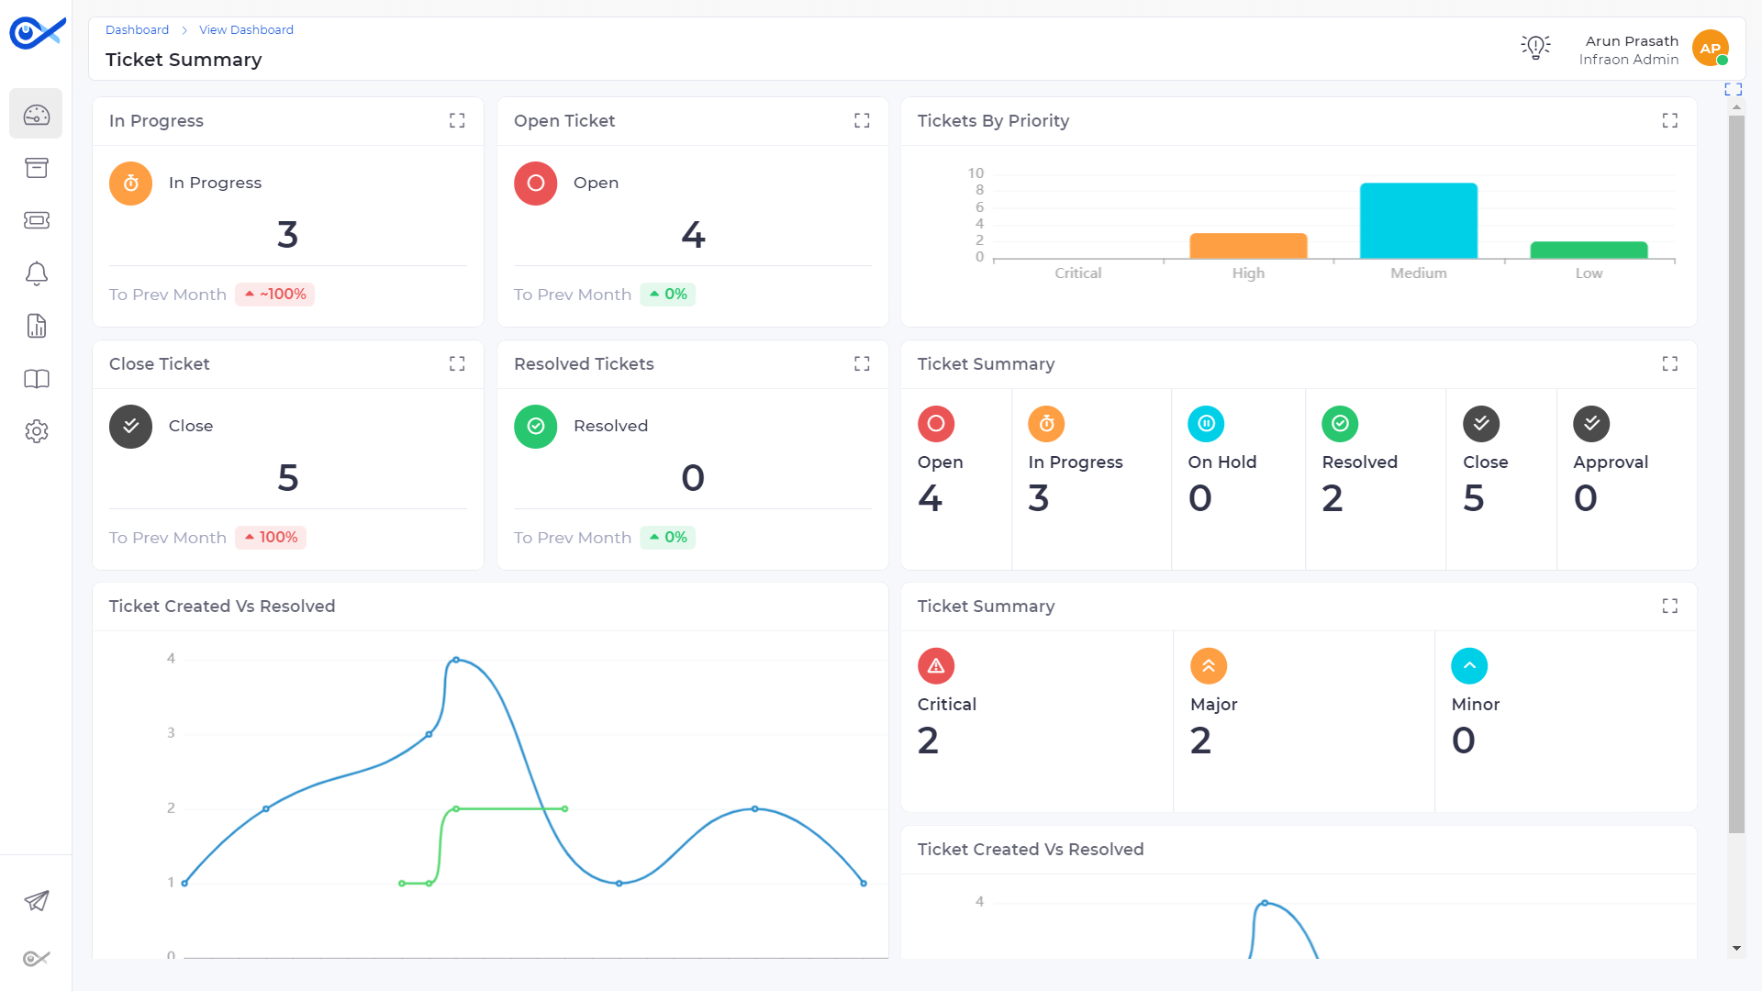Open the View Dashboard breadcrumb link
The height and width of the screenshot is (991, 1762).
(246, 29)
